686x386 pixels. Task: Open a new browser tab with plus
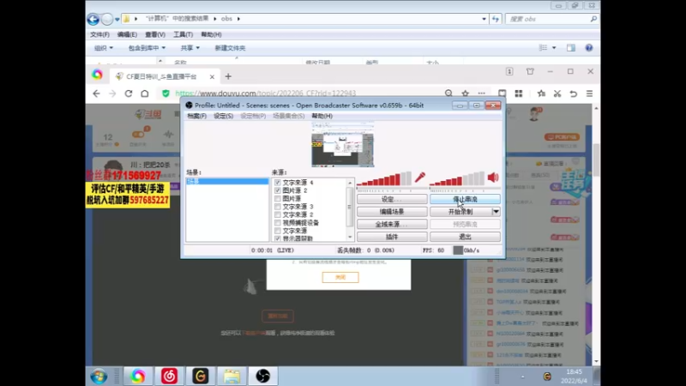coord(228,76)
